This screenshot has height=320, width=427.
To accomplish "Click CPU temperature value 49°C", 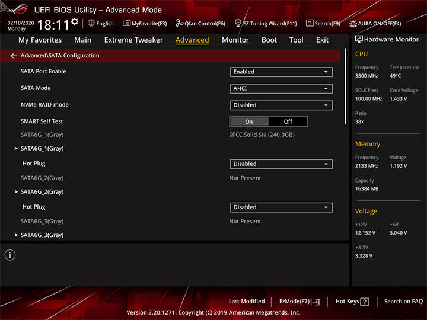I will pos(395,76).
